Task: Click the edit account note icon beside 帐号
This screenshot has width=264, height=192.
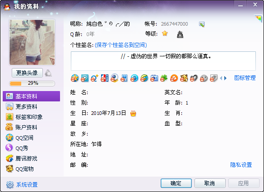Action: [x=202, y=24]
